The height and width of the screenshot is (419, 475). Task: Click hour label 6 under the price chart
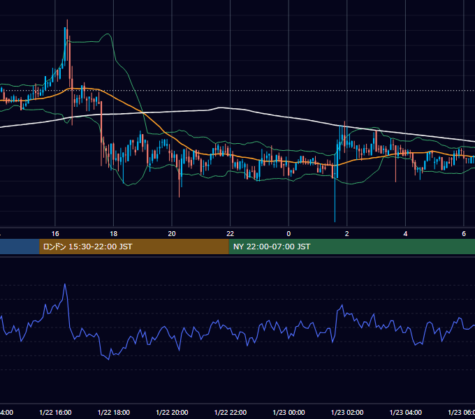click(464, 233)
